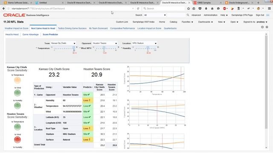Click the red Adblock stop-sign icon
The width and height of the screenshot is (273, 153).
tap(225, 8)
